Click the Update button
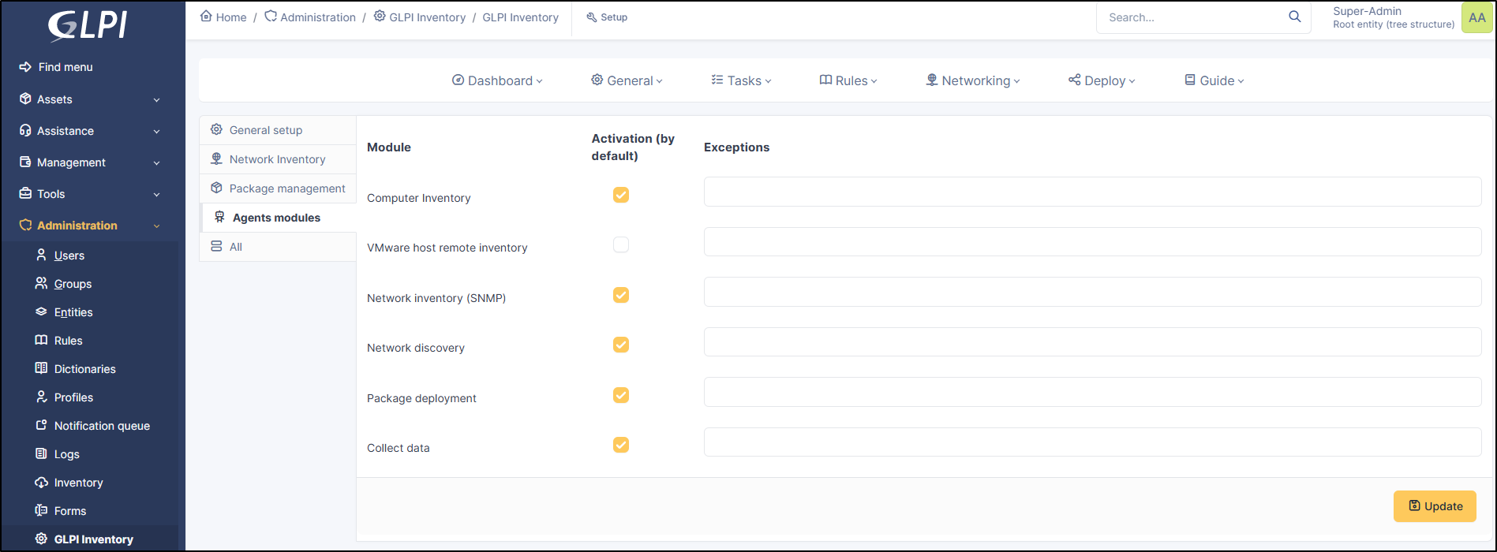 [1435, 506]
